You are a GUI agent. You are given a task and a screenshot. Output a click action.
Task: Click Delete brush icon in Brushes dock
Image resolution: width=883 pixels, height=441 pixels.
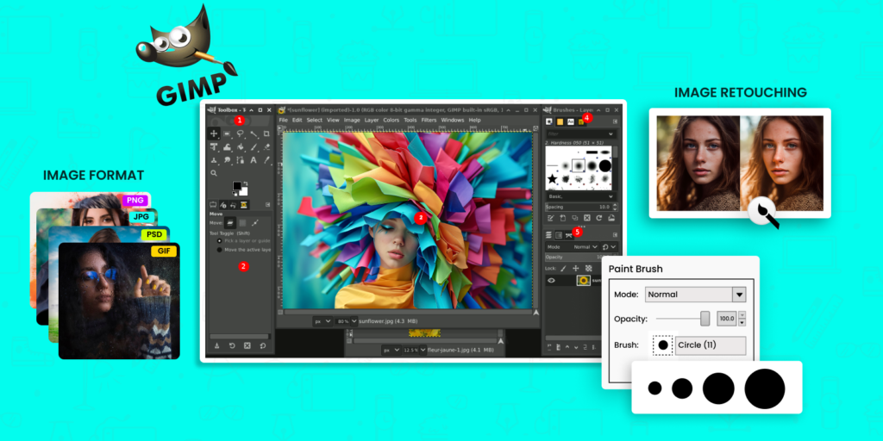pos(586,218)
